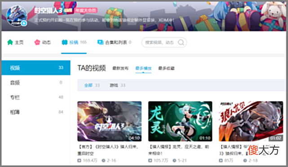
Task: Click the username 时空猎人3
Action: pyautogui.click(x=49, y=11)
